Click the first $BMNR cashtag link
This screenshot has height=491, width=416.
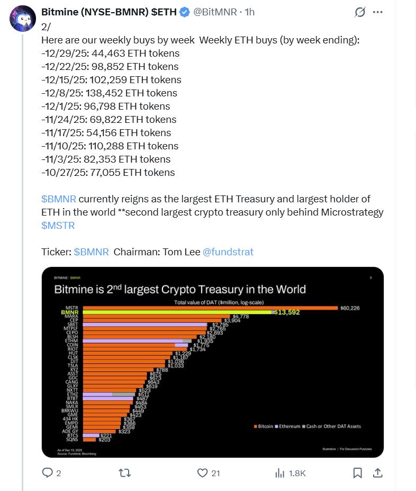pos(59,199)
